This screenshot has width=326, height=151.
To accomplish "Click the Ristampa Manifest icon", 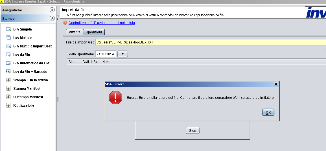I will click(8, 97).
